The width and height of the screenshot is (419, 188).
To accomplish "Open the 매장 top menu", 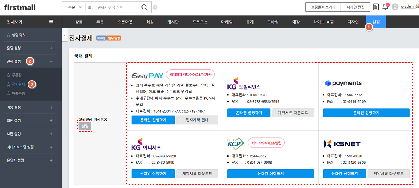I will 296,22.
